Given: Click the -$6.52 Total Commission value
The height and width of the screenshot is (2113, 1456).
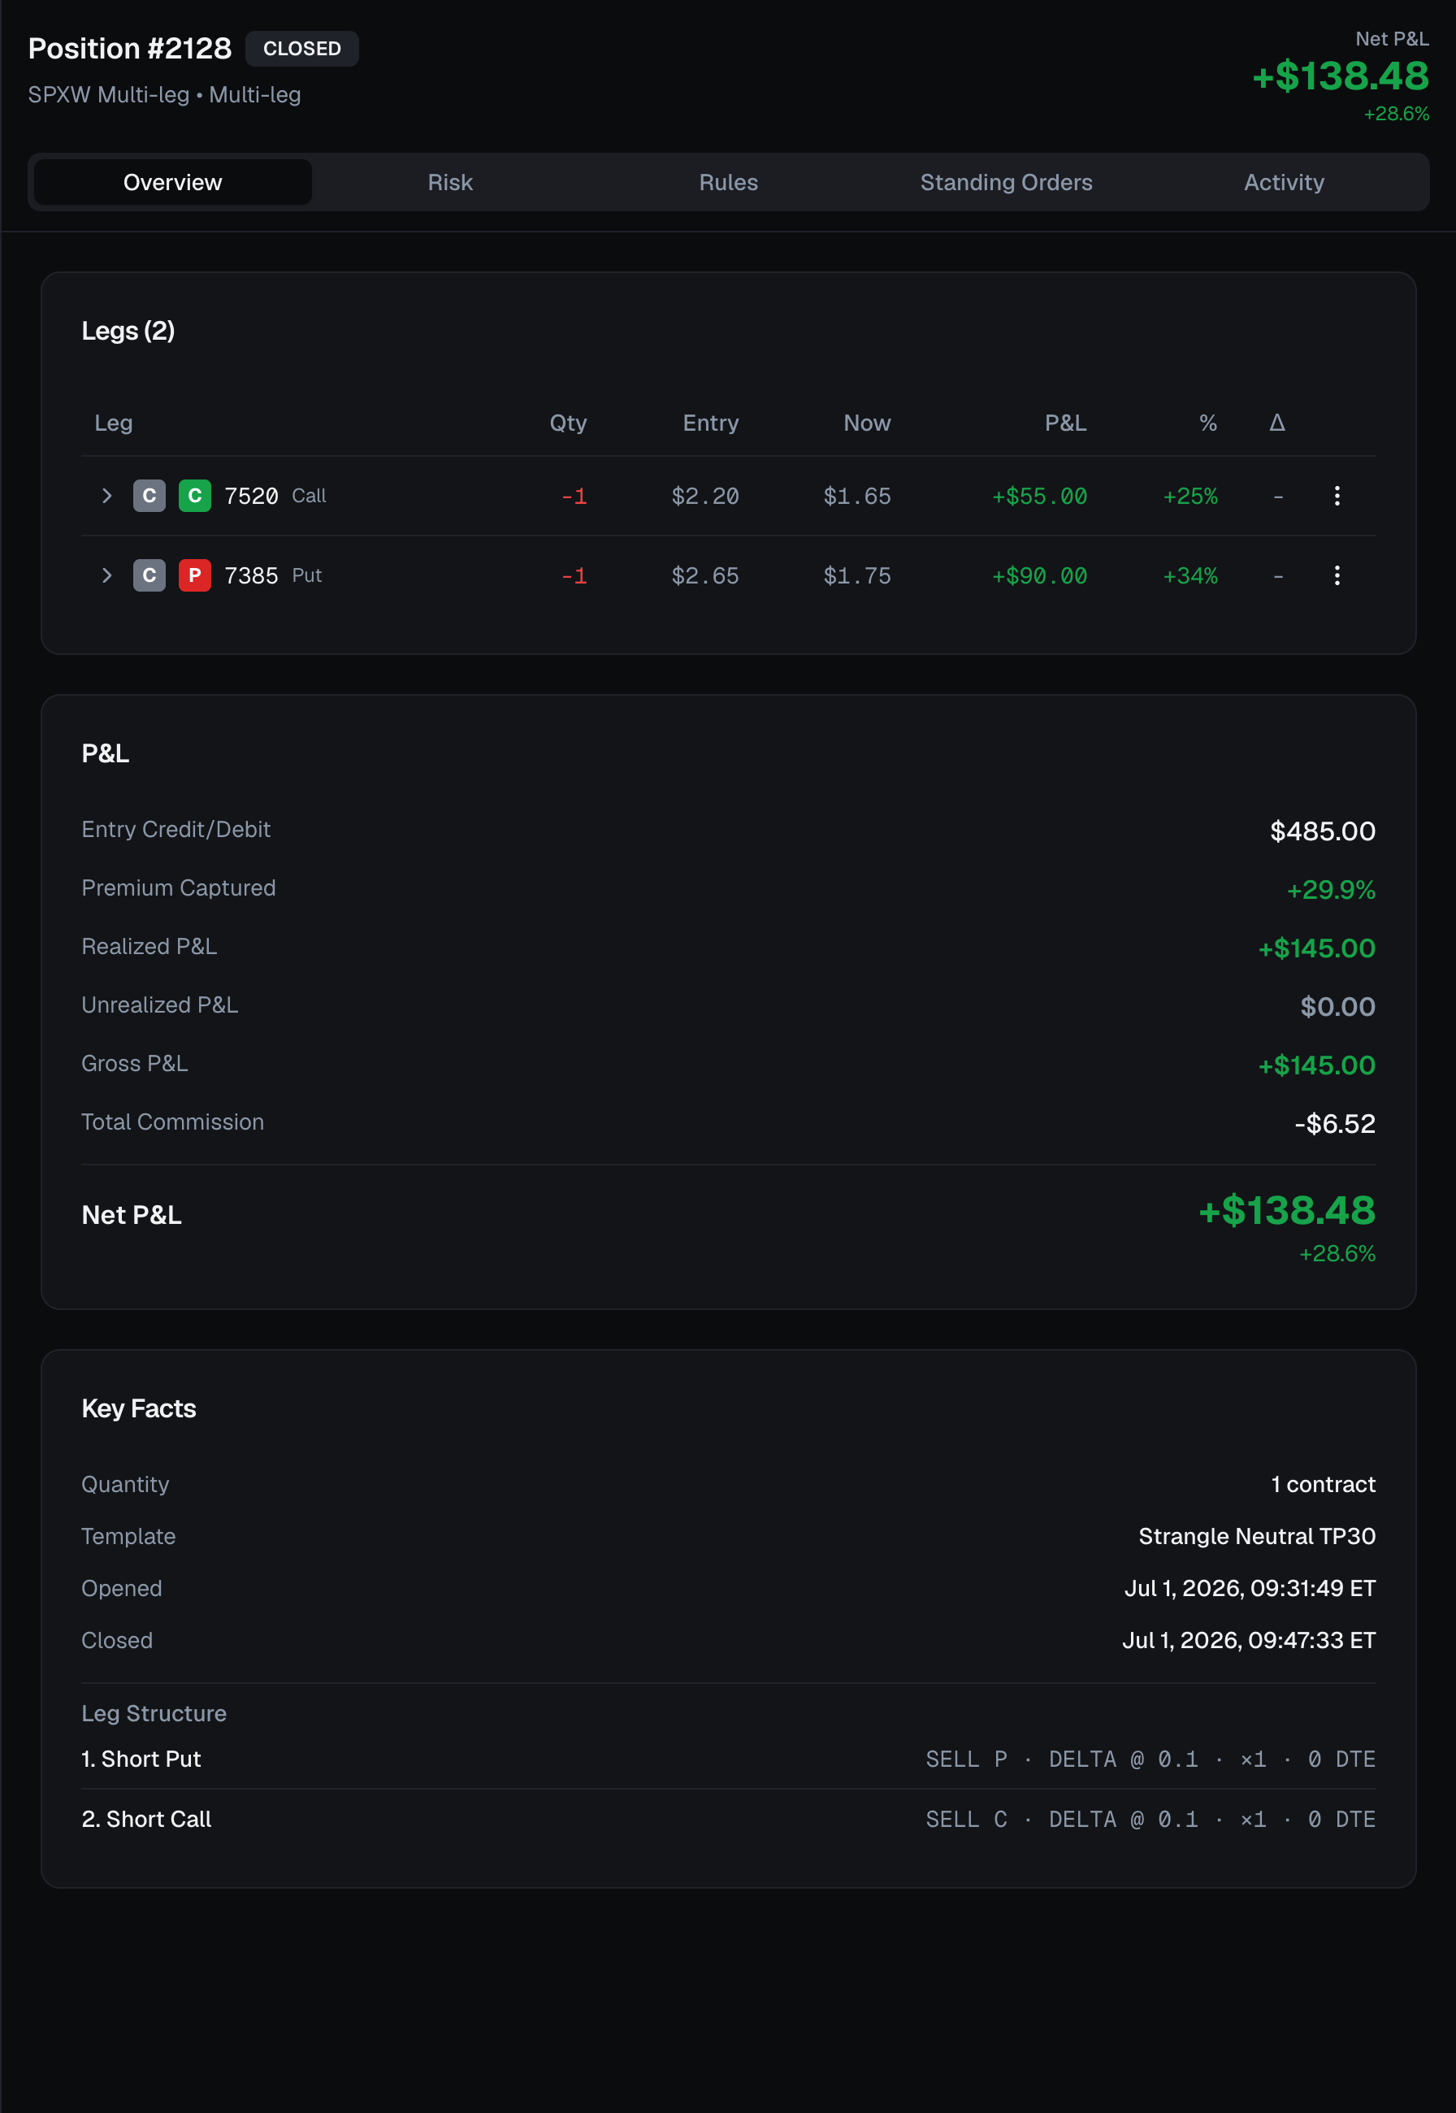Looking at the screenshot, I should tap(1335, 1123).
